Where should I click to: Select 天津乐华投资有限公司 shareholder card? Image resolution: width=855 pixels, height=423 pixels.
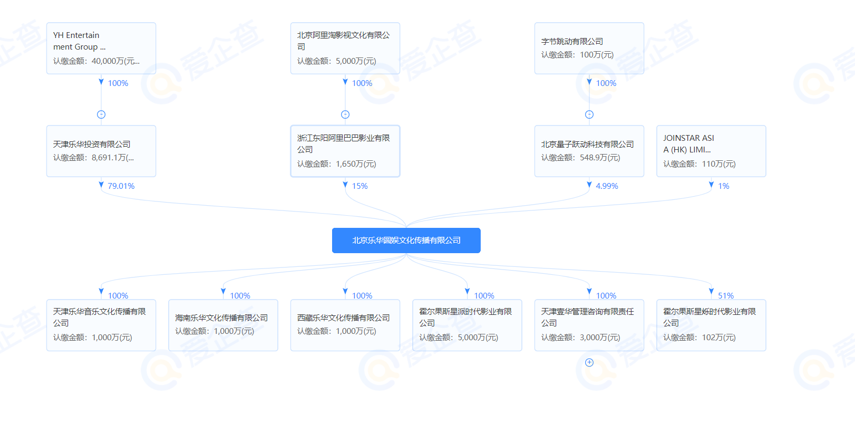pyautogui.click(x=101, y=151)
